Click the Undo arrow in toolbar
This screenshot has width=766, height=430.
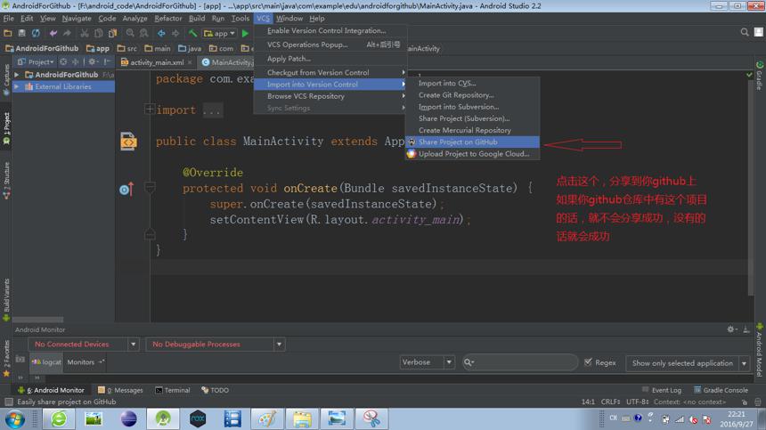[x=53, y=33]
